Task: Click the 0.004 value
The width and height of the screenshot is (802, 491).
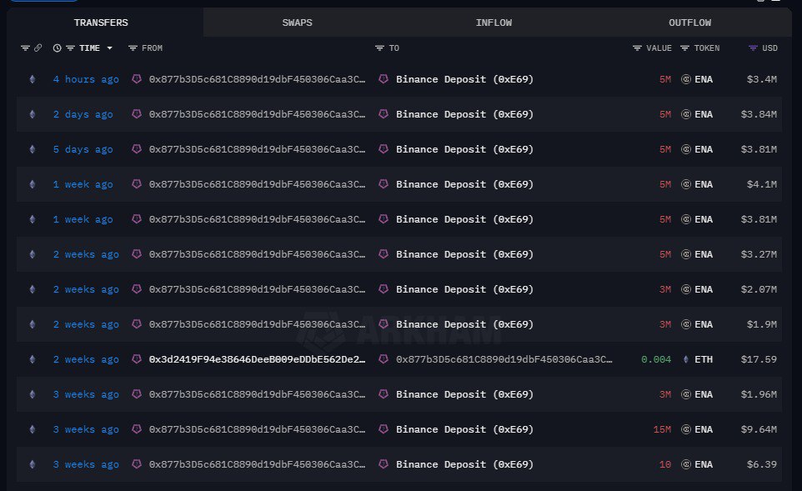Action: [656, 359]
